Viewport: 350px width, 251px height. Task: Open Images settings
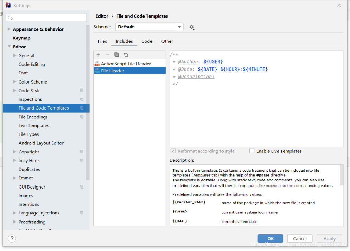tap(26, 196)
